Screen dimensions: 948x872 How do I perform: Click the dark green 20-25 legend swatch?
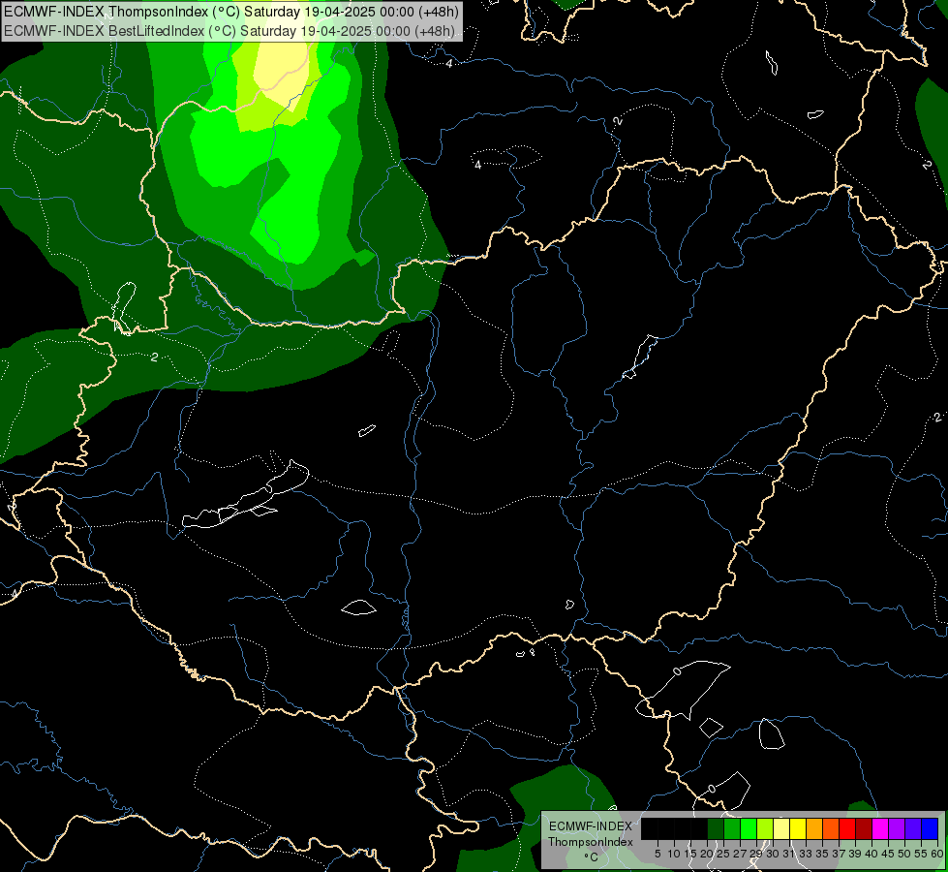pyautogui.click(x=716, y=828)
